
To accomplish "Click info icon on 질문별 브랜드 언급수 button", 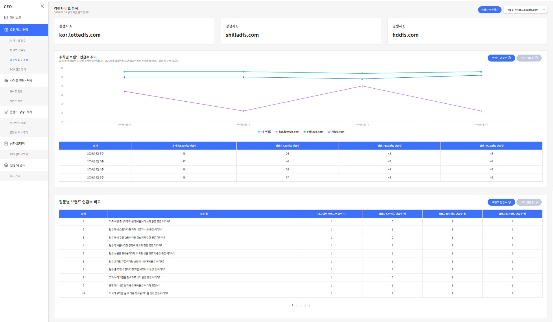I will click(x=509, y=202).
